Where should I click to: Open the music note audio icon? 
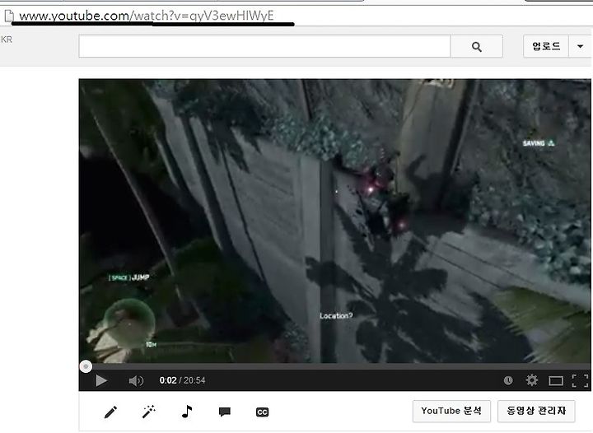[x=187, y=412]
